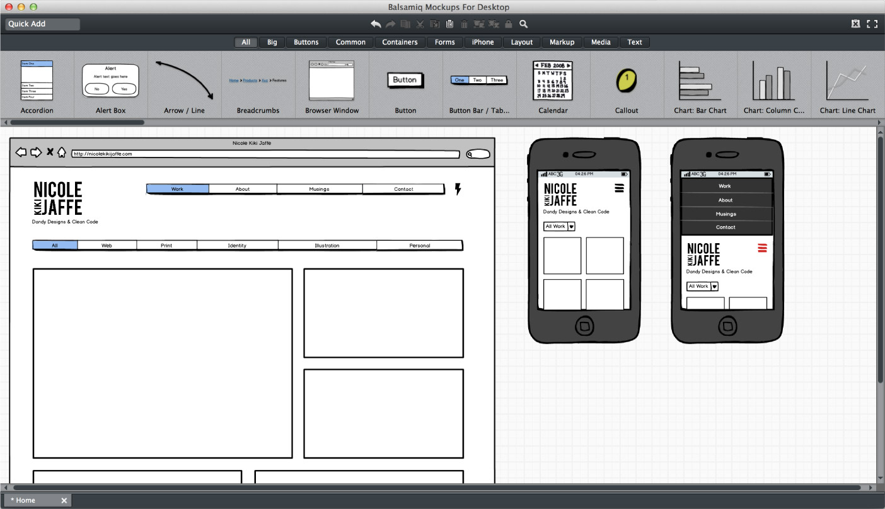Select the Identity filter tab
This screenshot has width=885, height=509.
click(237, 246)
